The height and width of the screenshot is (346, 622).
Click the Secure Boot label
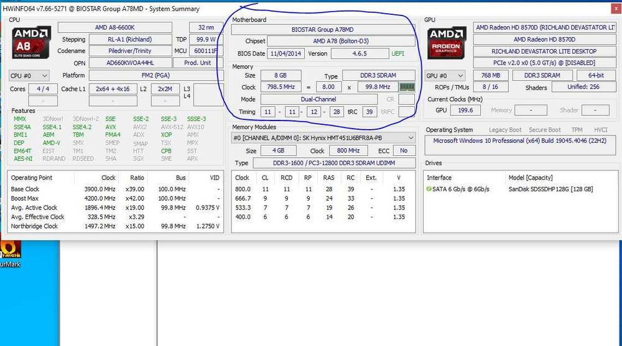tap(545, 130)
